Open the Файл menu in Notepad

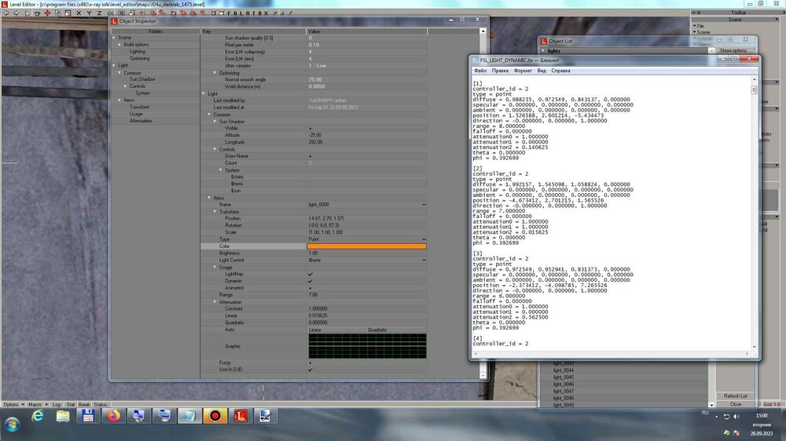point(480,71)
